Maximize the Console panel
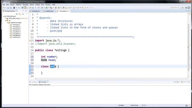This screenshot has height=108, width=192. (x=189, y=82)
